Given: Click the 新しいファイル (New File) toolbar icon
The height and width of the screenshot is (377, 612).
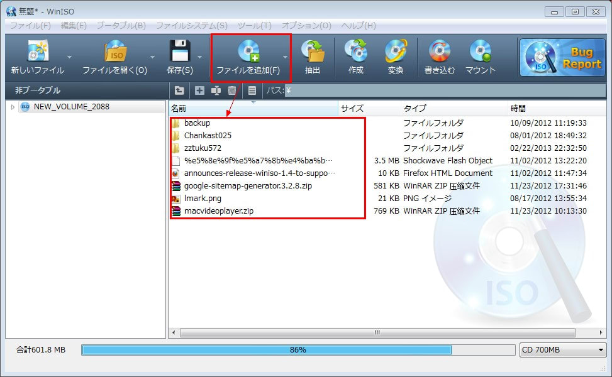Looking at the screenshot, I should click(38, 50).
